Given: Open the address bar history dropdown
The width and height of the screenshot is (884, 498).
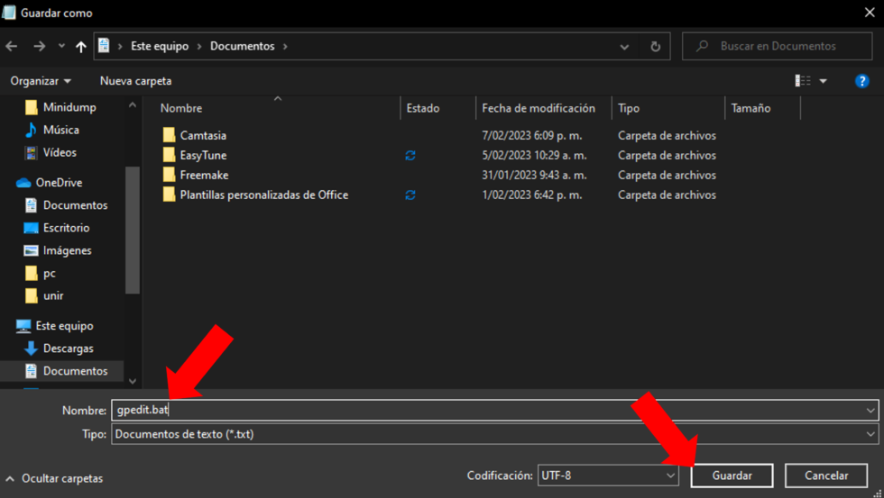Looking at the screenshot, I should [x=624, y=47].
